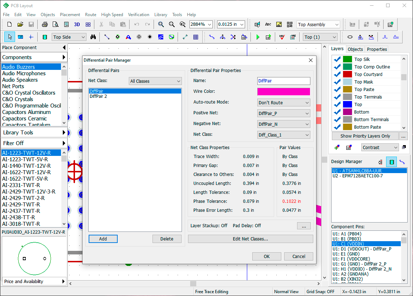
Task: Open the High Speed menu
Action: point(112,15)
